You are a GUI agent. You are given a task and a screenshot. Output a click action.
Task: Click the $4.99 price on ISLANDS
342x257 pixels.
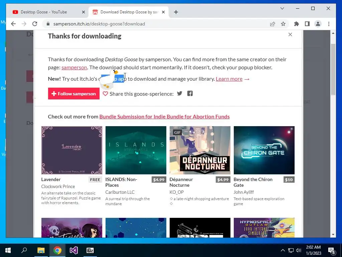point(159,180)
